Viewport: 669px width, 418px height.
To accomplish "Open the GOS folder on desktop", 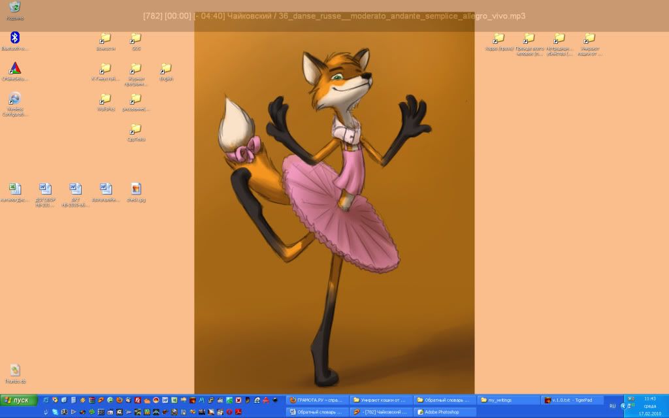I will pos(135,39).
